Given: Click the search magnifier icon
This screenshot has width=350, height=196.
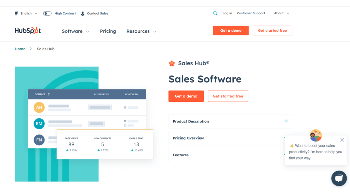Looking at the screenshot, I should pos(215,13).
